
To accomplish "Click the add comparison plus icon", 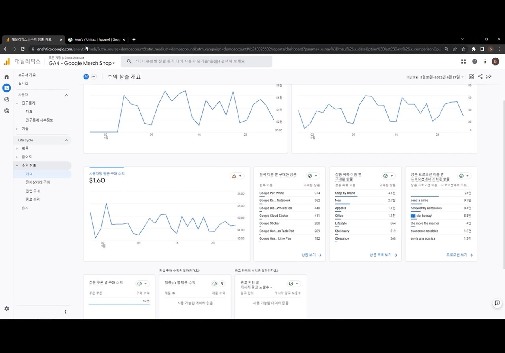I will (x=94, y=77).
